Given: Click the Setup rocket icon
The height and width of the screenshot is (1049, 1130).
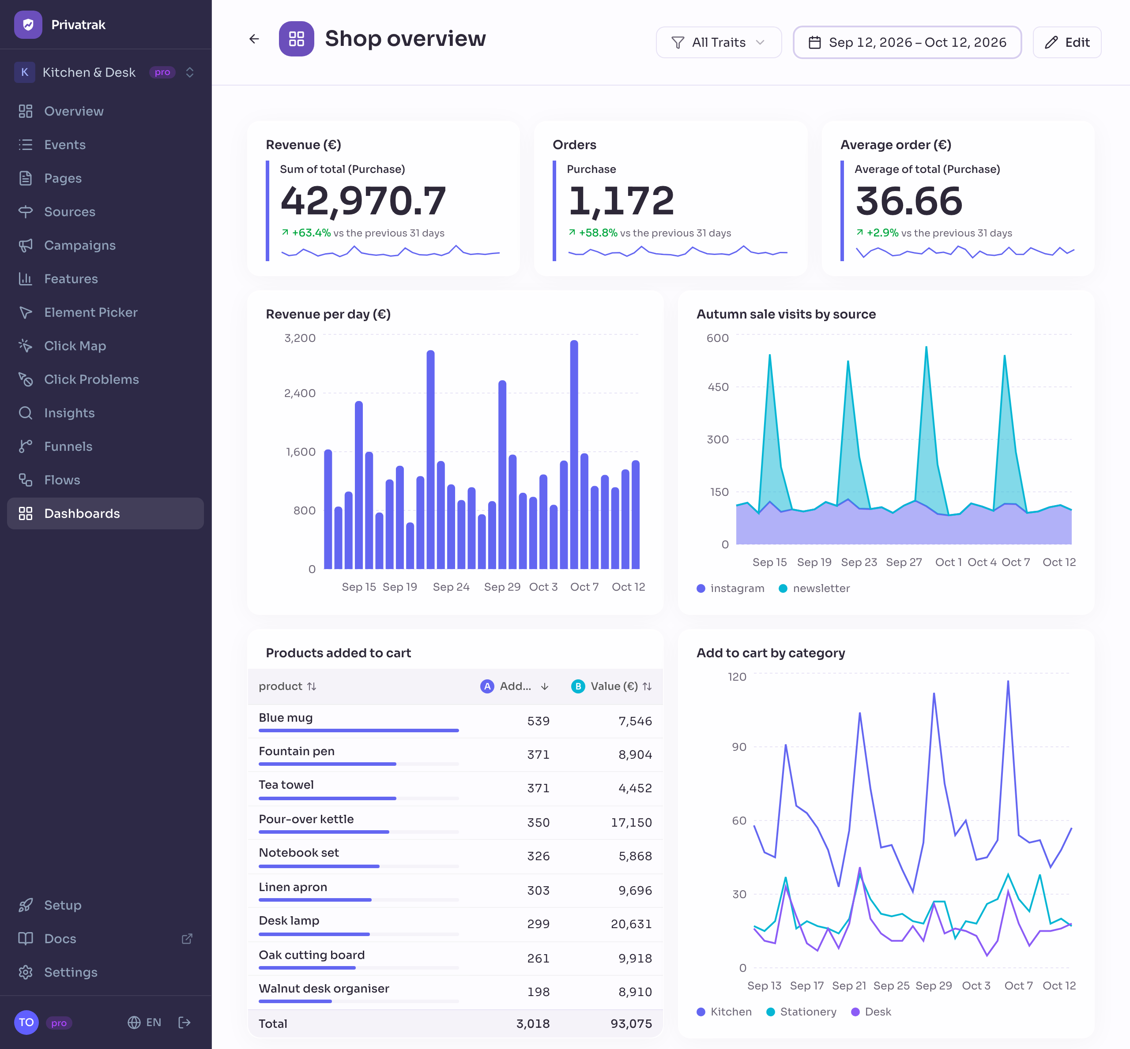Looking at the screenshot, I should 26,905.
